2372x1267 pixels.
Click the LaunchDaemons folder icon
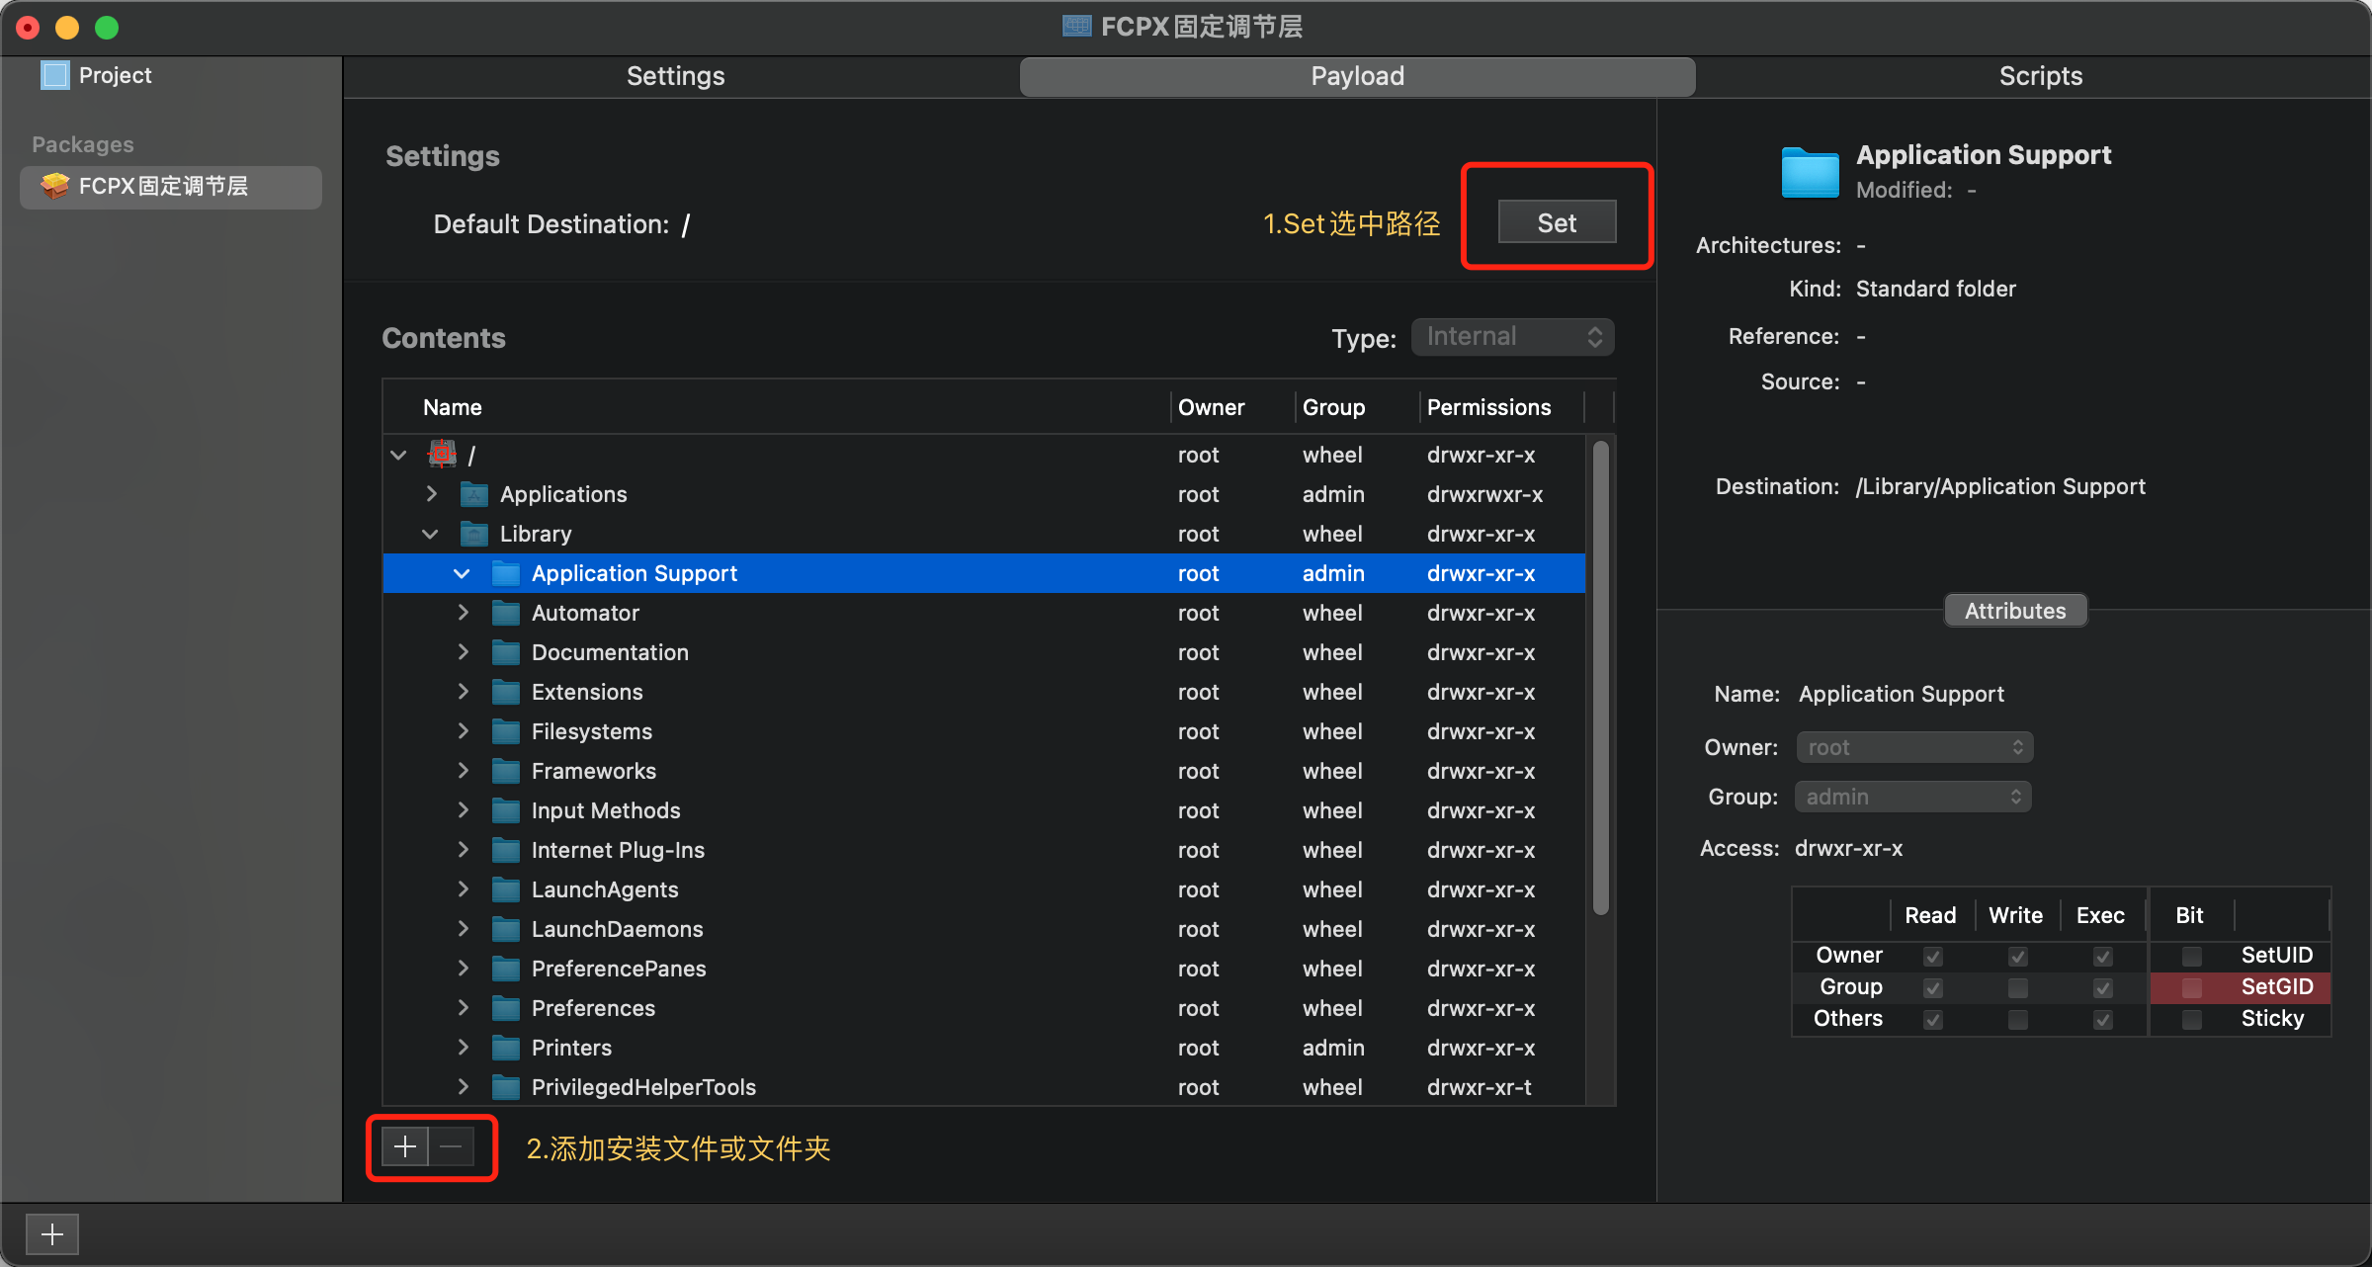506,929
